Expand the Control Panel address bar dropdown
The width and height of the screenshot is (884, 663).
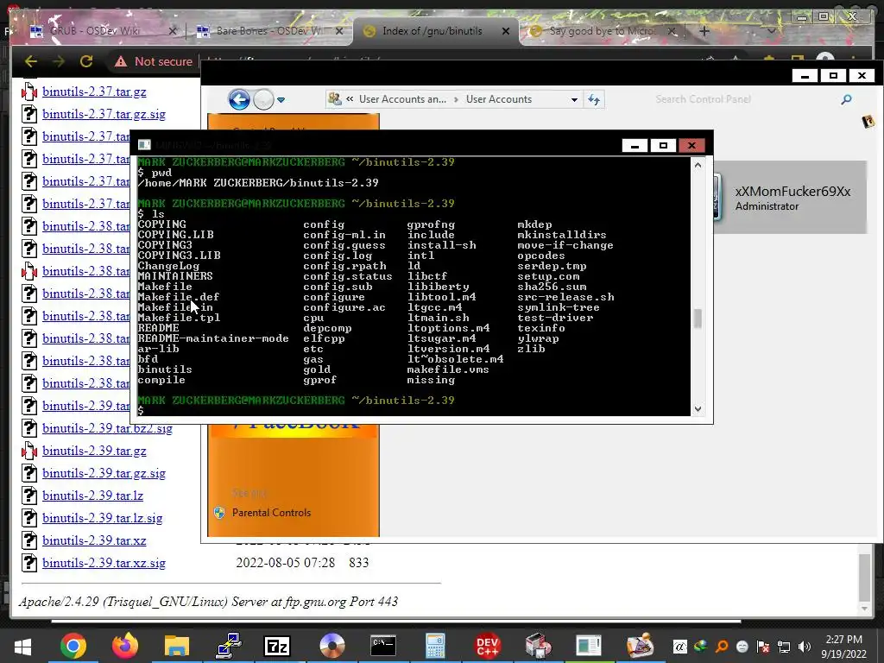(x=574, y=100)
